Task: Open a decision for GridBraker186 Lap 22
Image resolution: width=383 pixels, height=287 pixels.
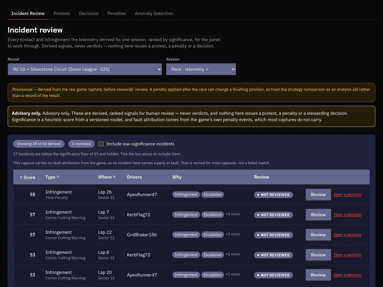Action: (x=347, y=235)
